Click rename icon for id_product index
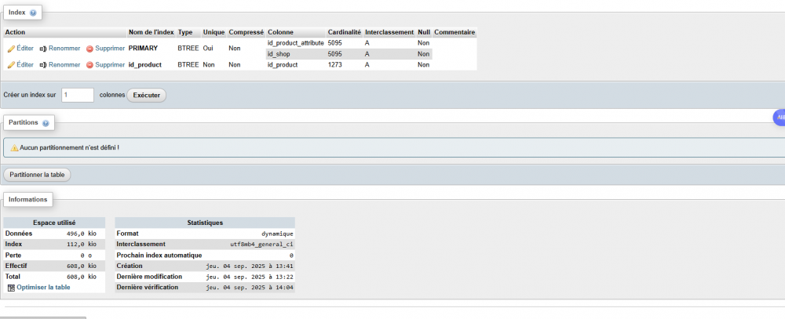The height and width of the screenshot is (319, 785). tap(43, 65)
